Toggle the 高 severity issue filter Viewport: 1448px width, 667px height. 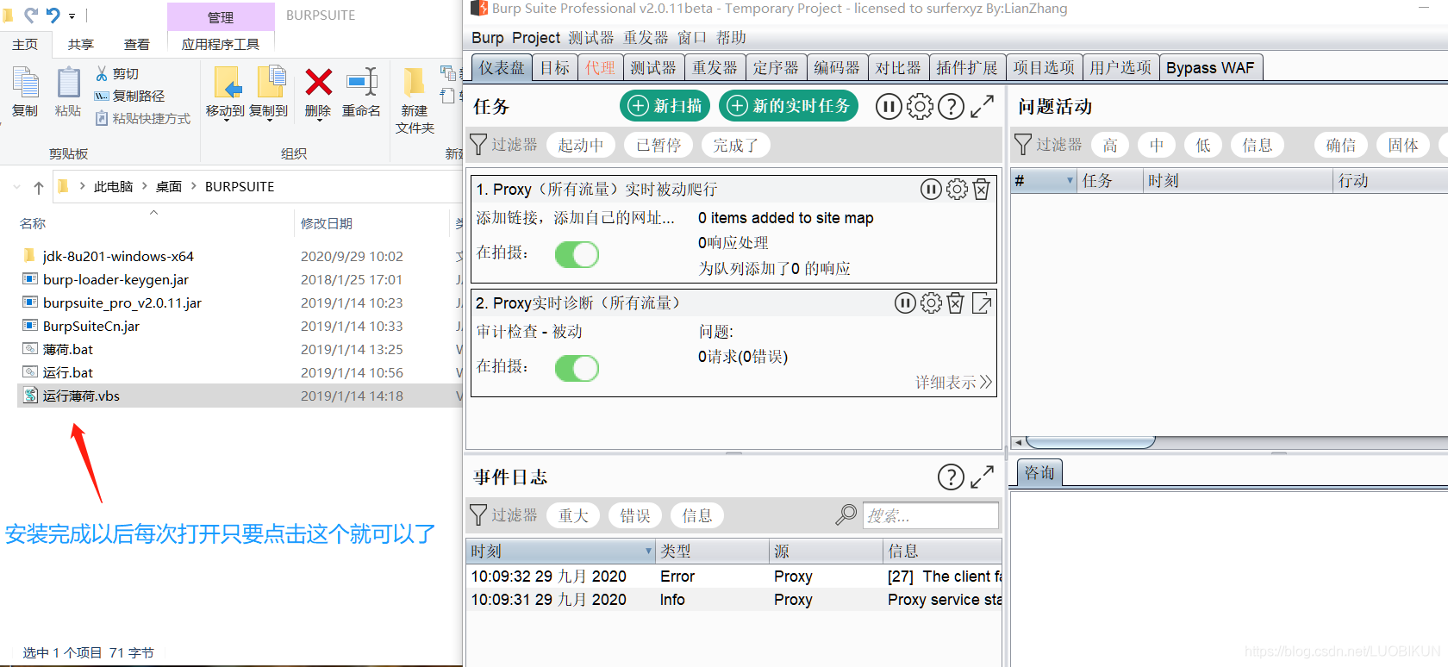tap(1110, 145)
